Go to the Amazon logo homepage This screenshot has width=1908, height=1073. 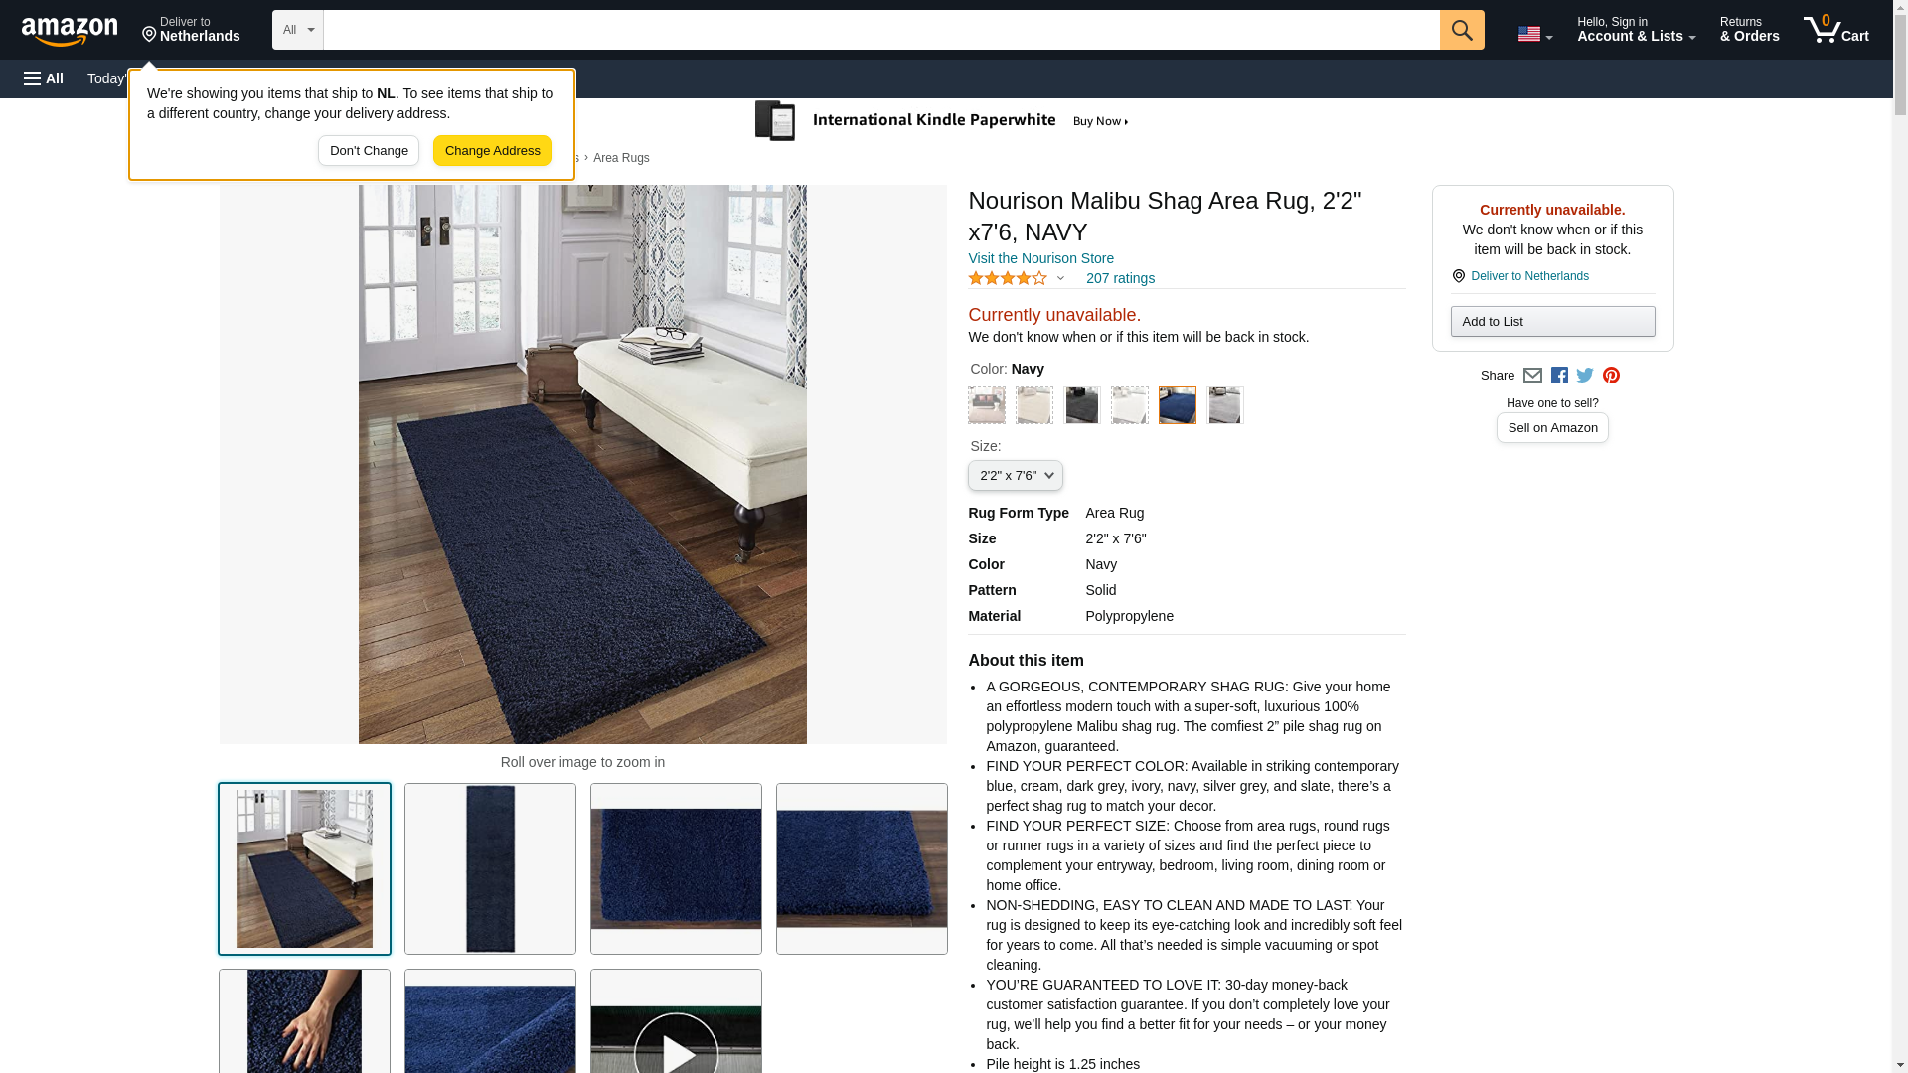coord(70,31)
